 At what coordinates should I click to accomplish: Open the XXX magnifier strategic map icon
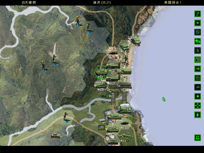198,60
